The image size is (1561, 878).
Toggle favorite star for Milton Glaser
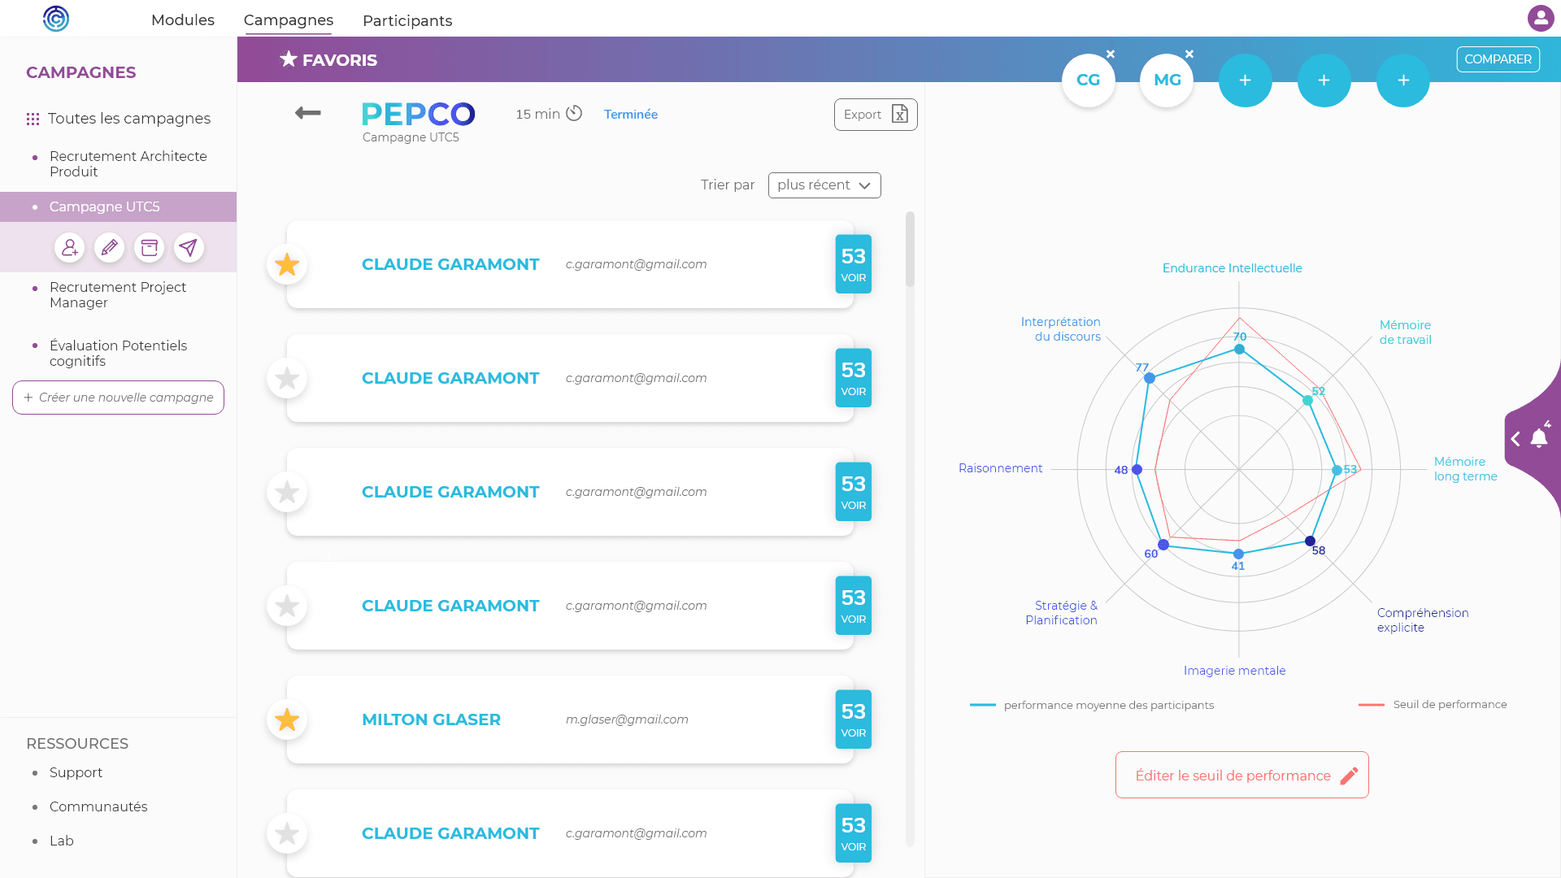point(287,719)
